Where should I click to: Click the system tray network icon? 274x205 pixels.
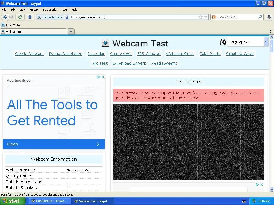[x=254, y=201]
